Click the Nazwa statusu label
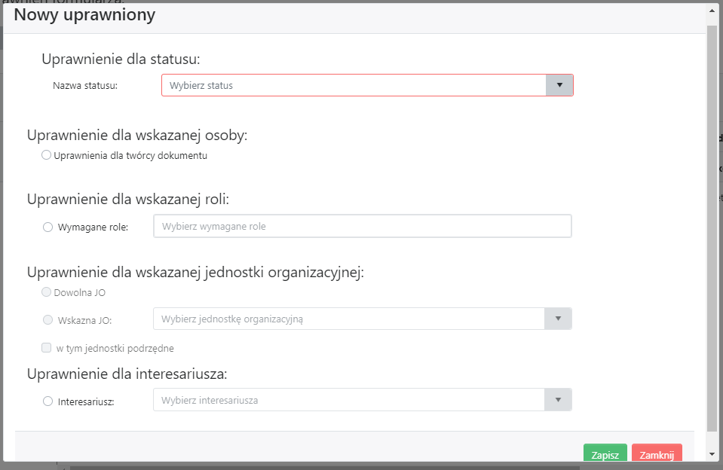This screenshot has height=470, width=723. coord(85,86)
